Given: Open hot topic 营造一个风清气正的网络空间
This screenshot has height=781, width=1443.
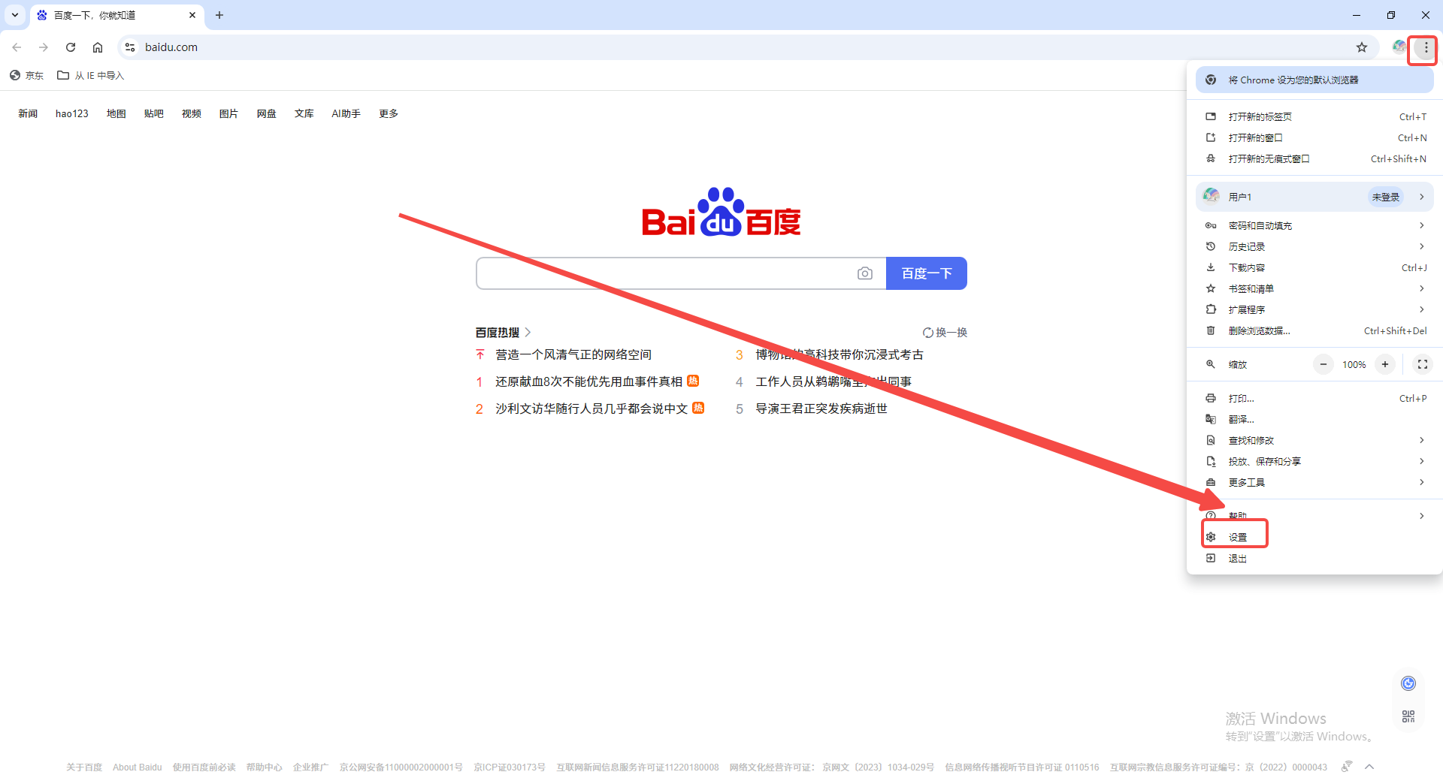Looking at the screenshot, I should pos(573,354).
